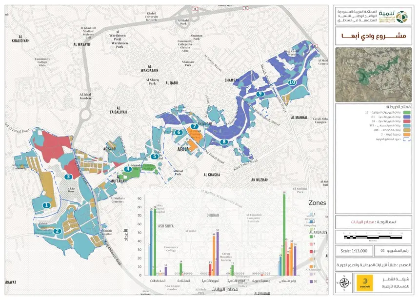This screenshot has height=300, width=419.
Task: Click zone marker number 1 on map
Action: point(46,205)
